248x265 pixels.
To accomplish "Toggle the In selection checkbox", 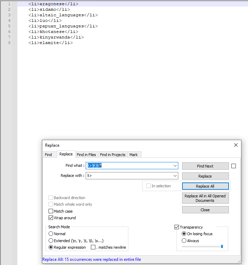I will (148, 186).
